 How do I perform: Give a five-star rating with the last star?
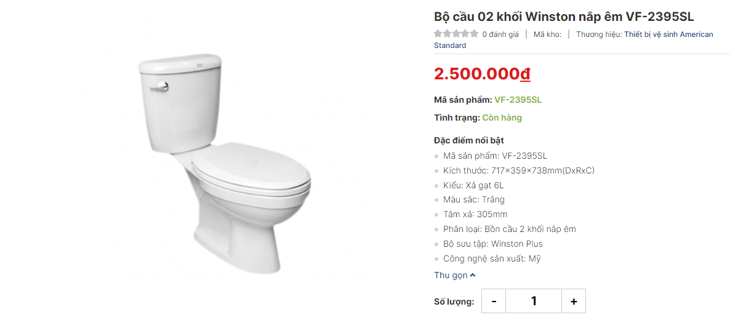[475, 34]
